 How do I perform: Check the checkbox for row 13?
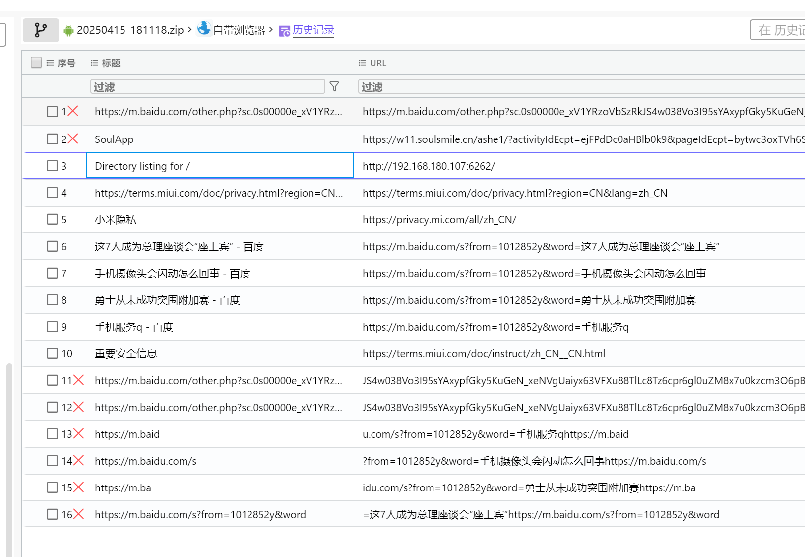click(x=52, y=434)
